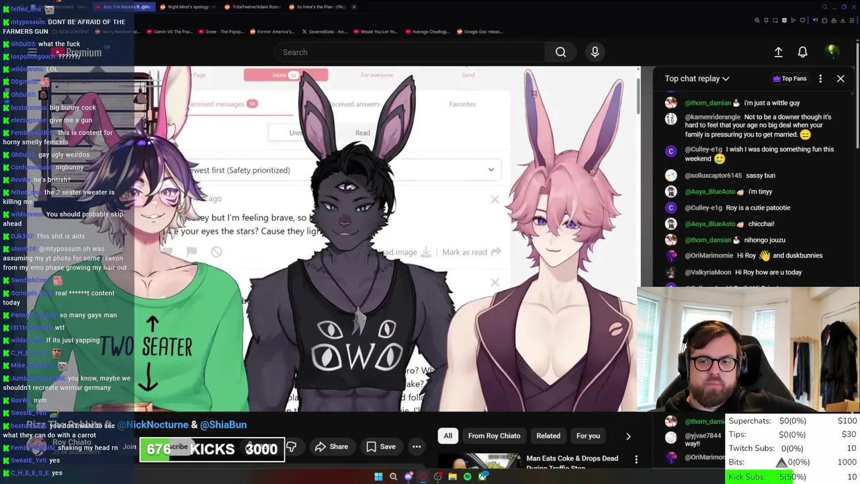Viewport: 860px width, 484px height.
Task: Open the 'Man Eats Coke & Drops Dead' thumbnail
Action: coord(479,462)
